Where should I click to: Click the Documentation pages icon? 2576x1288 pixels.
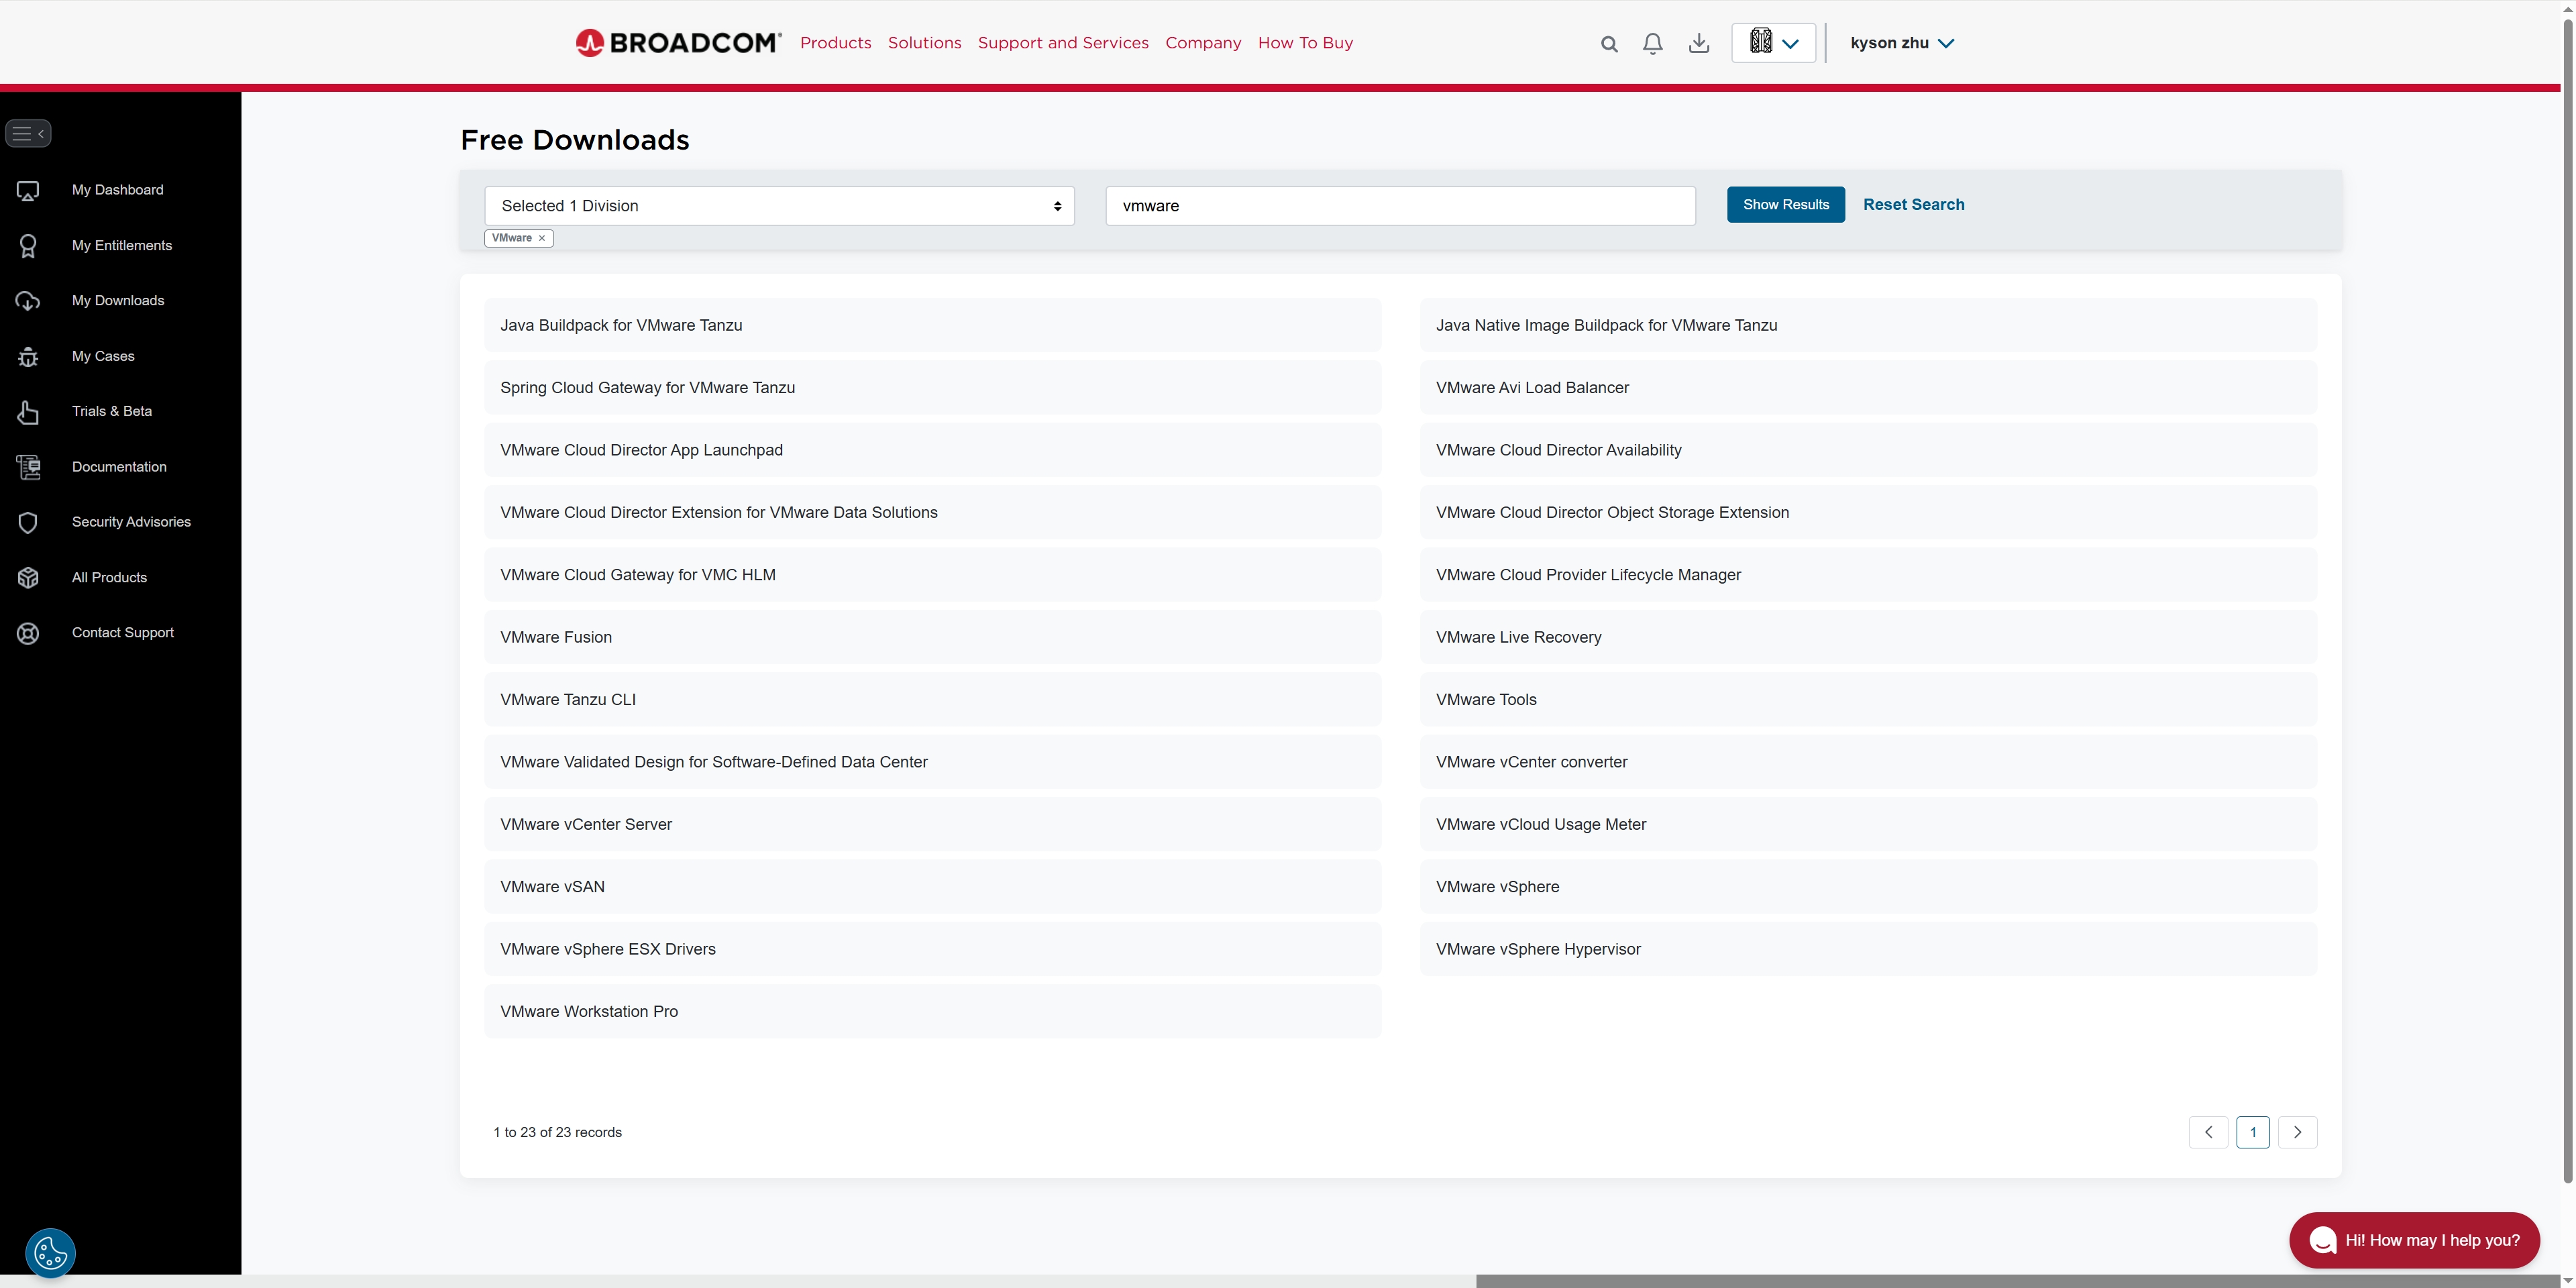[x=28, y=467]
